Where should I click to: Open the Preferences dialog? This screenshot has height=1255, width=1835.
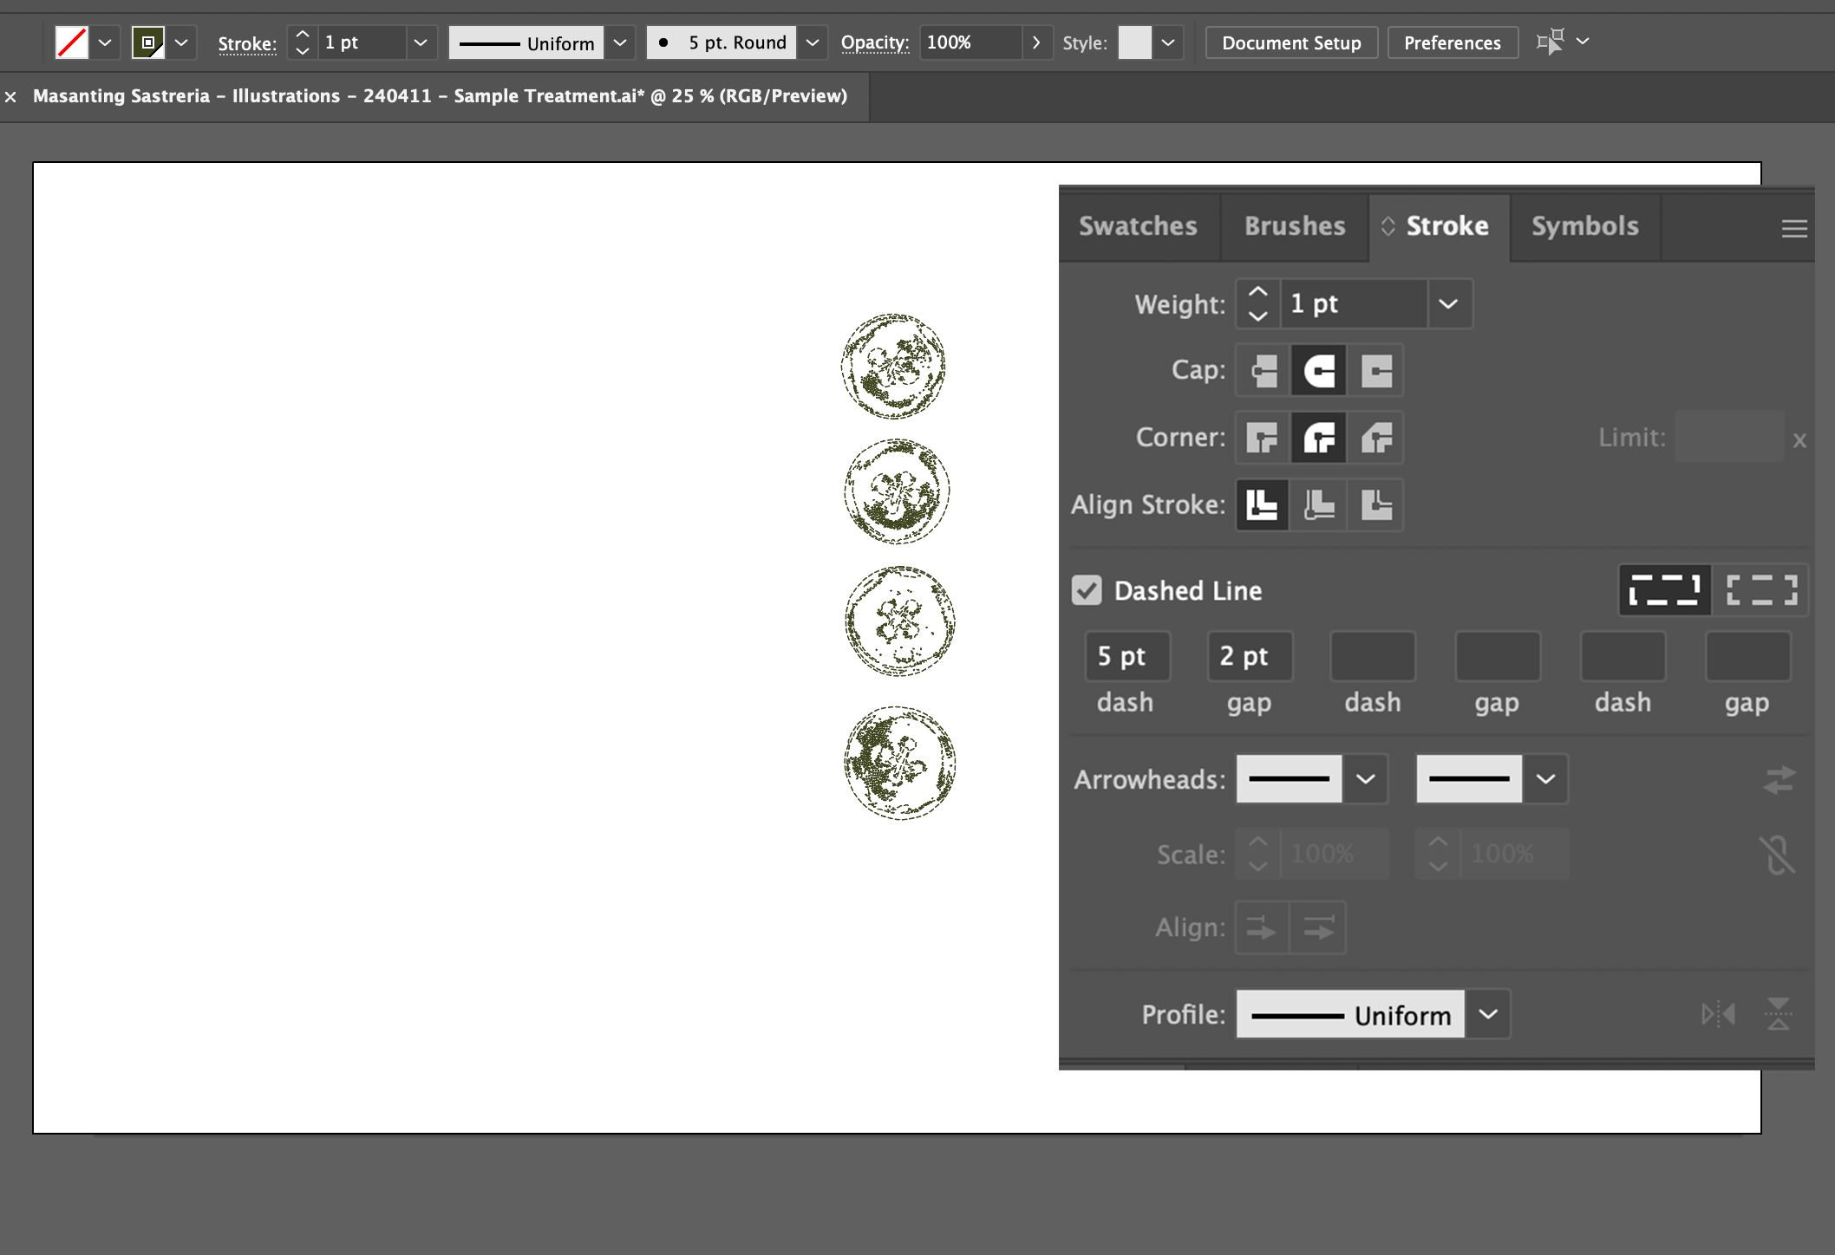pyautogui.click(x=1453, y=42)
